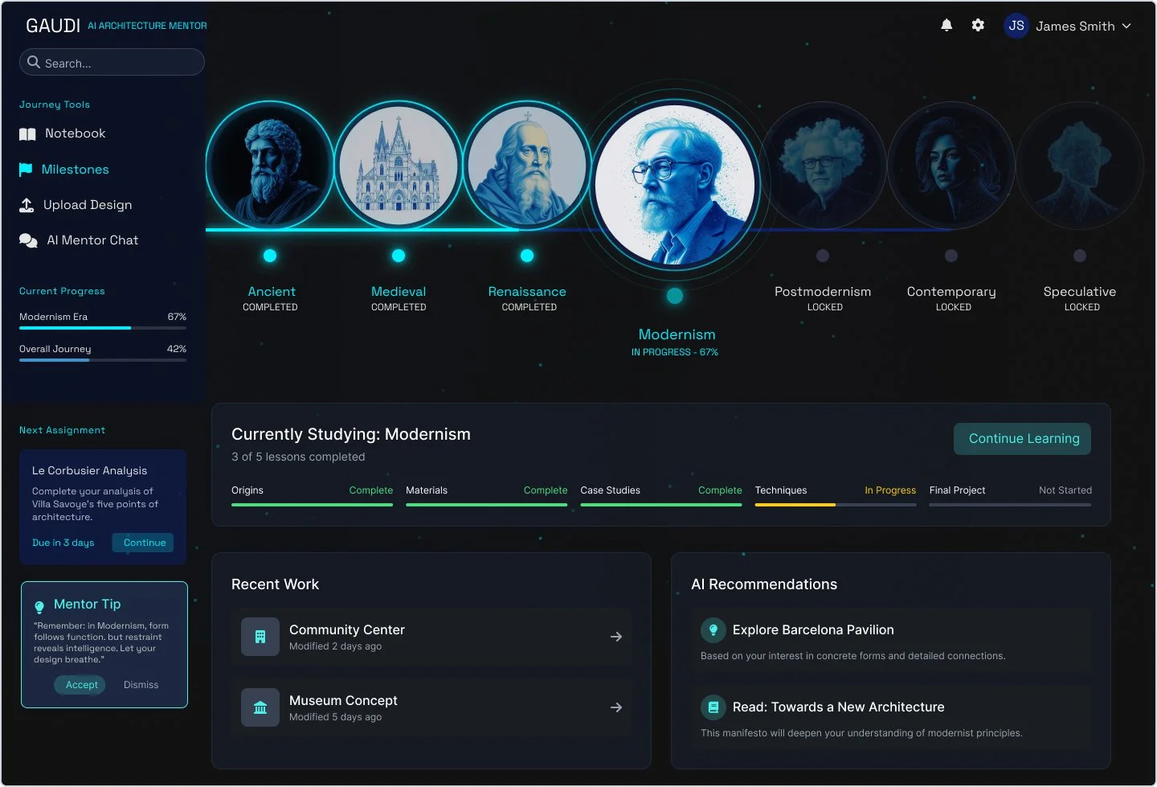1157x787 pixels.
Task: Open the Community Center project title
Action: click(x=347, y=629)
